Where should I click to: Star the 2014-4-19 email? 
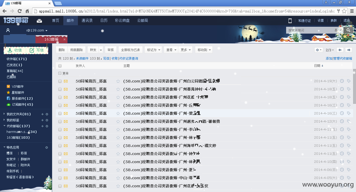click(118, 81)
